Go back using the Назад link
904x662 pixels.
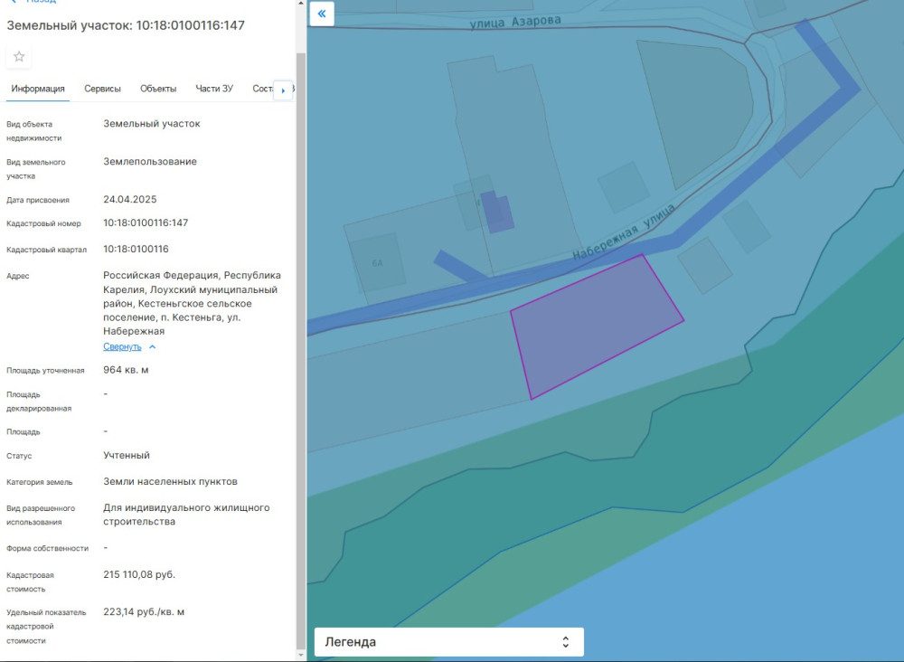pyautogui.click(x=41, y=2)
